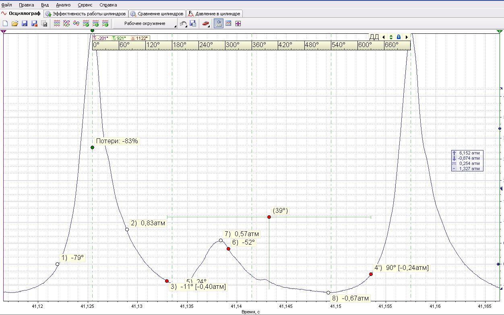The height and width of the screenshot is (315, 504).
Task: Click the red point 4') 90° [-0,24атм]
Action: pos(371,274)
